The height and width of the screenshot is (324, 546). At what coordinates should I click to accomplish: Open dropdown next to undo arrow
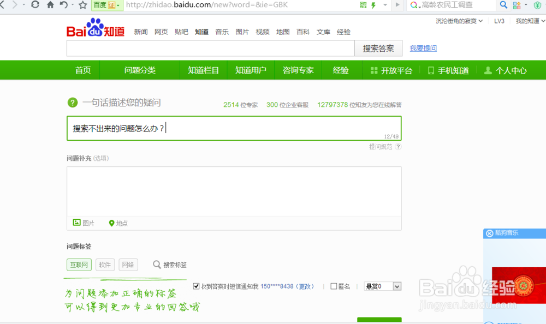pyautogui.click(x=73, y=5)
